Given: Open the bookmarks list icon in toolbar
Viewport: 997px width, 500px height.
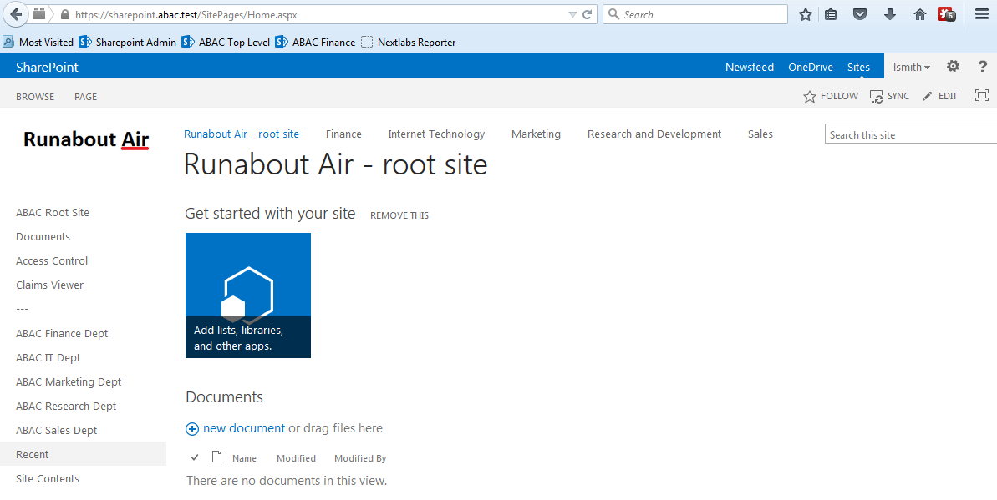Looking at the screenshot, I should (x=831, y=15).
